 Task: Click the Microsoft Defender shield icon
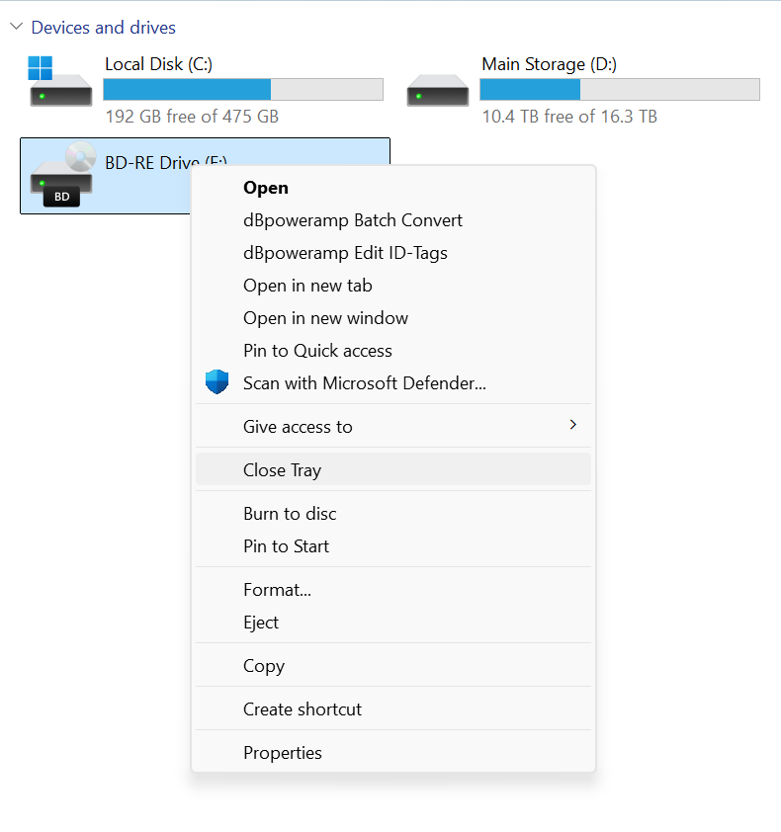click(217, 382)
